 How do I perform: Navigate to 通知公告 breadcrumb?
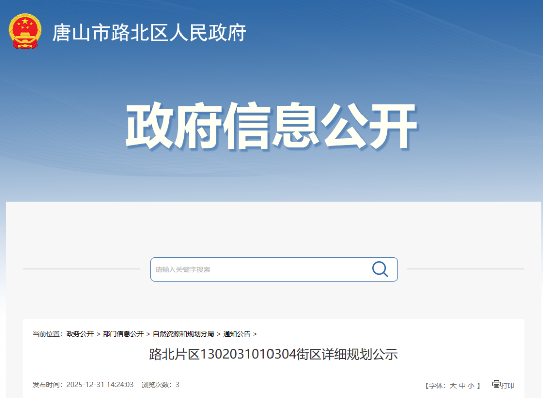point(237,334)
